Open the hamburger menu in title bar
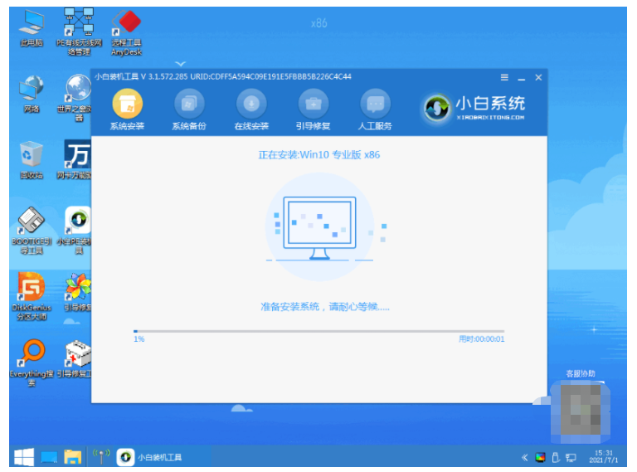Image resolution: width=637 pixels, height=472 pixels. 504,77
